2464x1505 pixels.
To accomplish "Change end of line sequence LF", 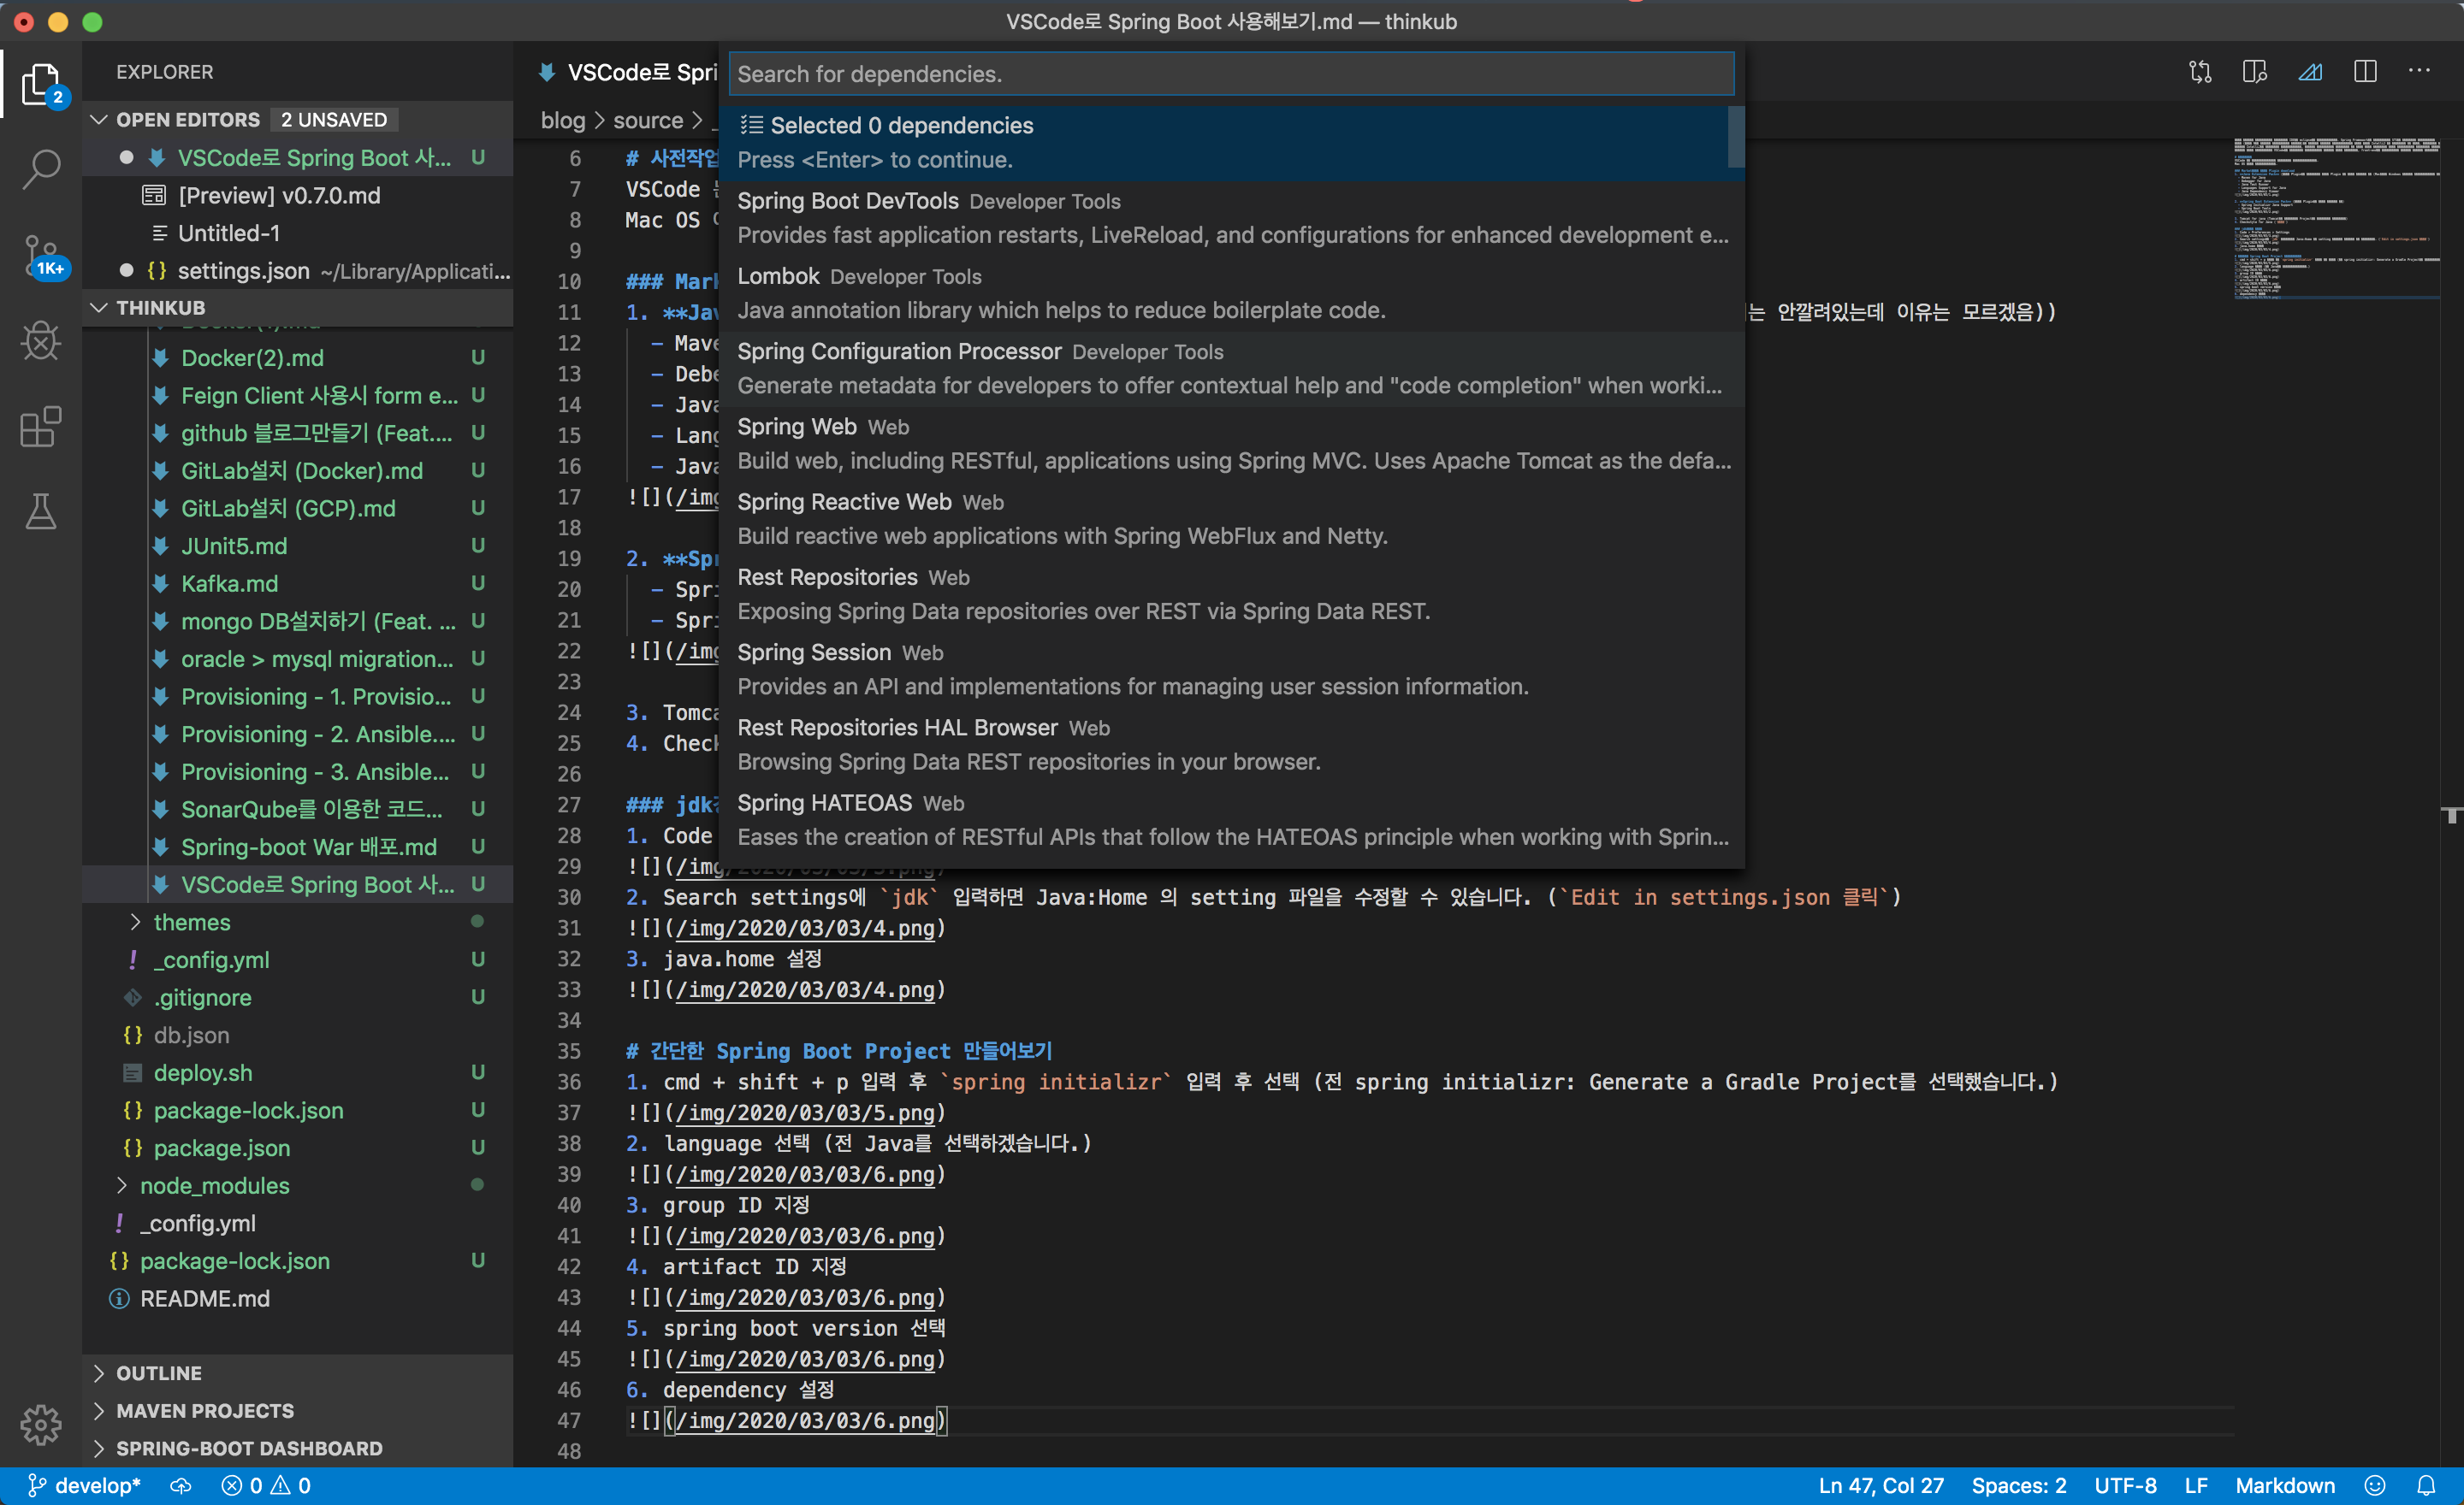I will coord(2196,1486).
